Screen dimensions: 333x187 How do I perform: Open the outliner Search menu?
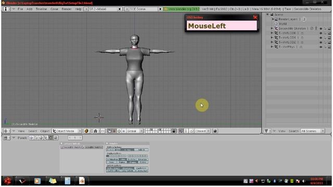point(293,131)
